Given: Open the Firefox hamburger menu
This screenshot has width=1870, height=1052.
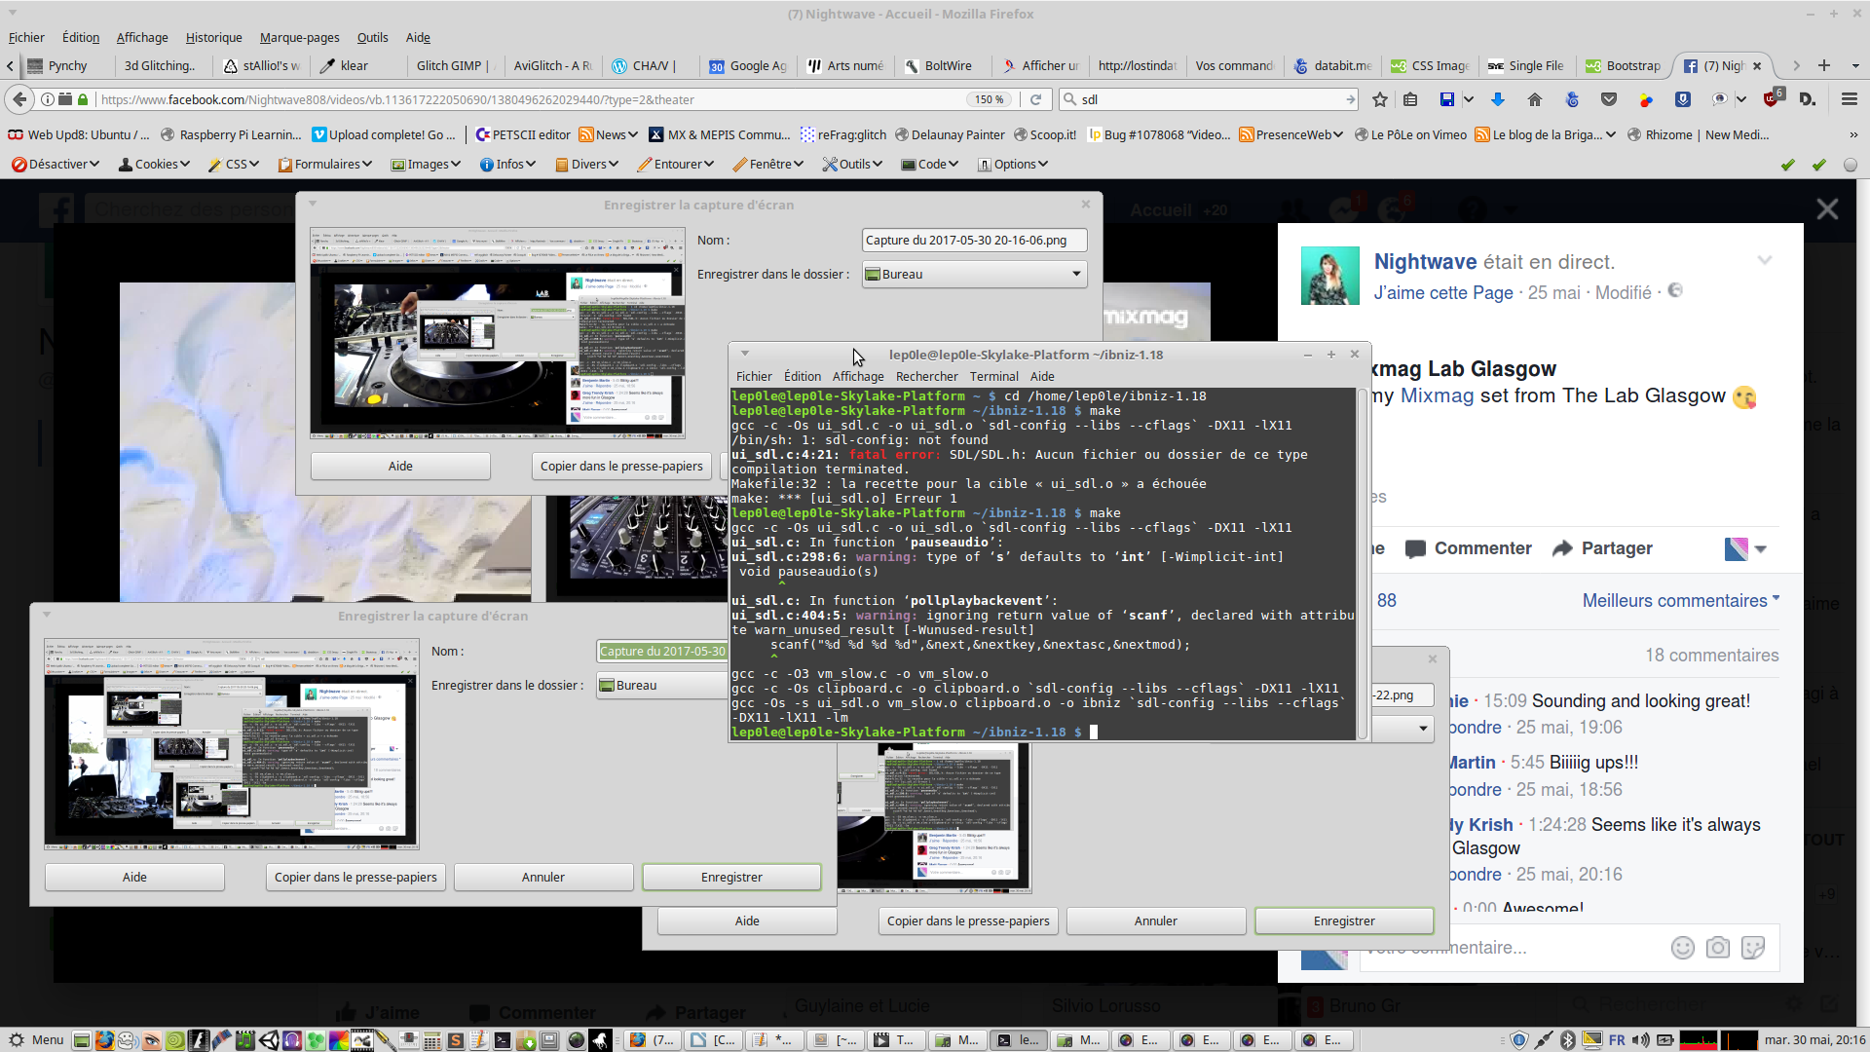Looking at the screenshot, I should (1849, 99).
